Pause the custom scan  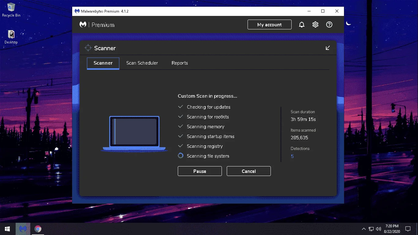(x=200, y=171)
